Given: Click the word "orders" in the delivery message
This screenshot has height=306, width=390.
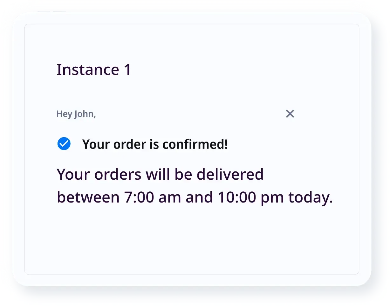Looking at the screenshot, I should 118,174.
